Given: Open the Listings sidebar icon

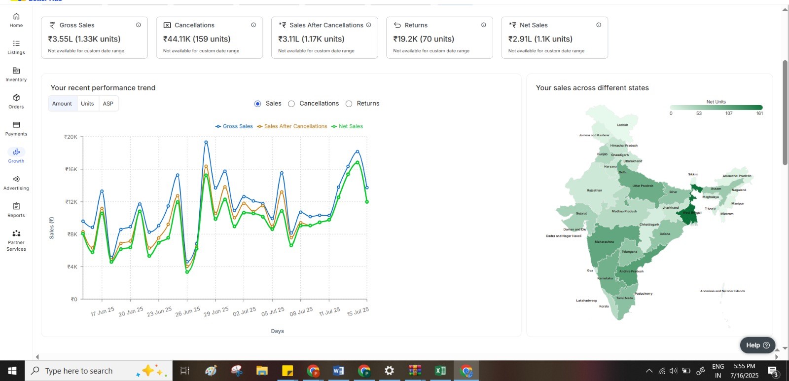Looking at the screenshot, I should coord(16,44).
